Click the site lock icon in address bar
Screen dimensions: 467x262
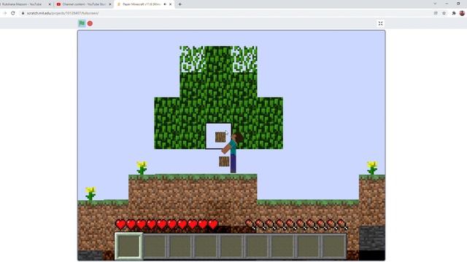(23, 13)
